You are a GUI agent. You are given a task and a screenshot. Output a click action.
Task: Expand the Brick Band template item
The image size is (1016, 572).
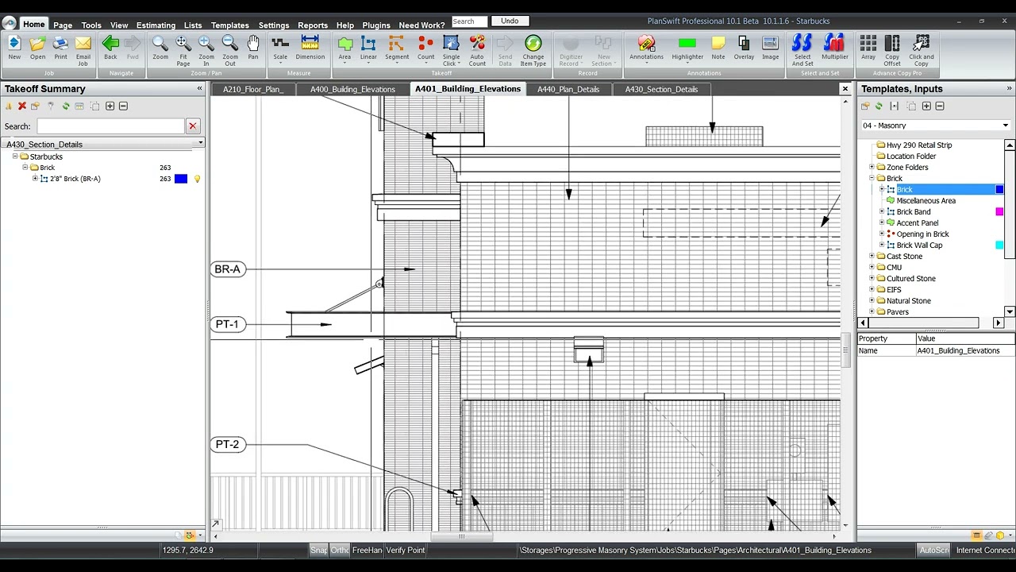pos(882,212)
